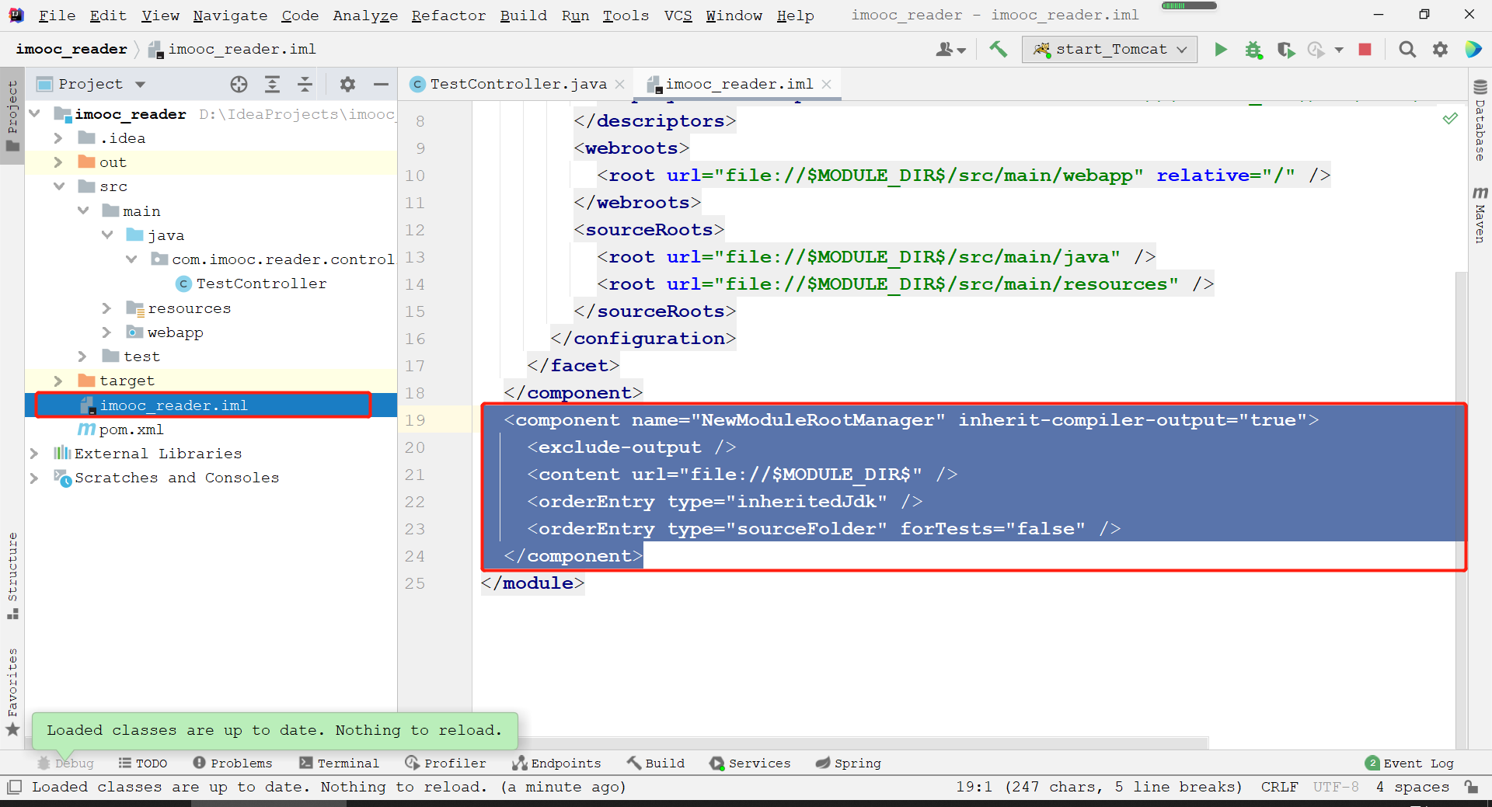Click the memory indicator bar at top
This screenshot has height=807, width=1492.
[x=1189, y=5]
